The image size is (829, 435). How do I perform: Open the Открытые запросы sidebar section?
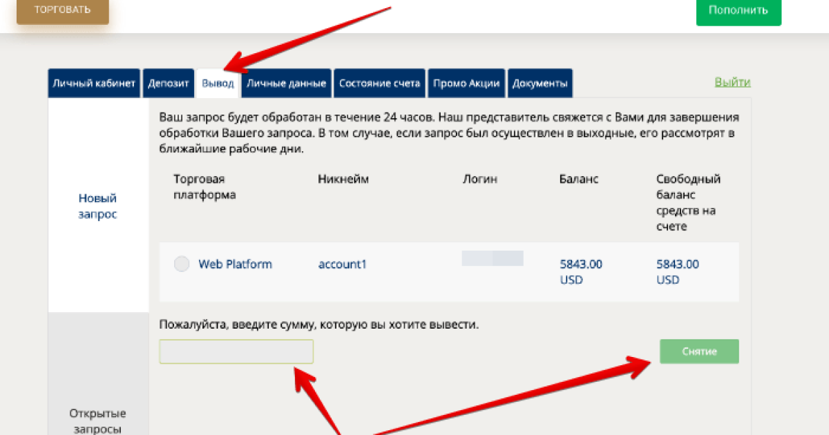coord(98,421)
